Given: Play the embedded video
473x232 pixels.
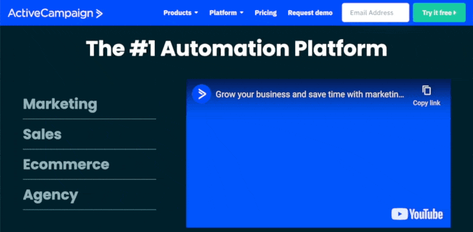Looking at the screenshot, I should [319, 153].
